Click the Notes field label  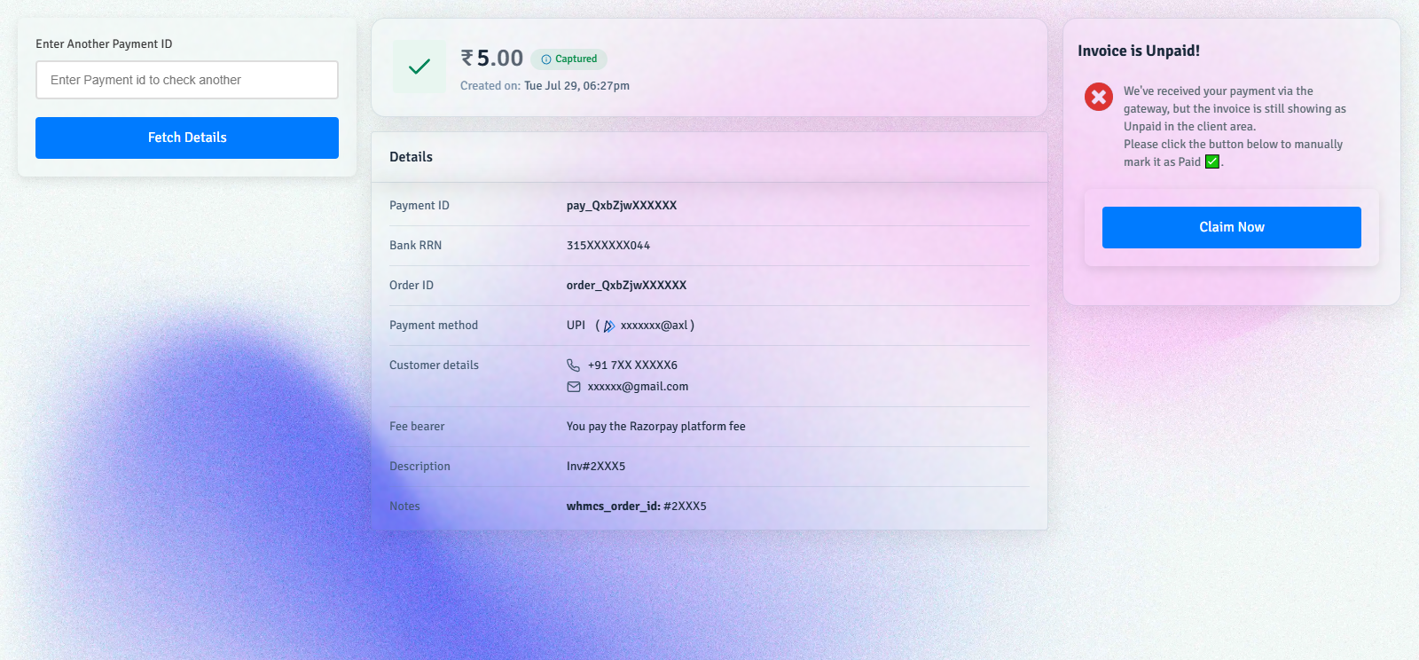[x=404, y=507]
